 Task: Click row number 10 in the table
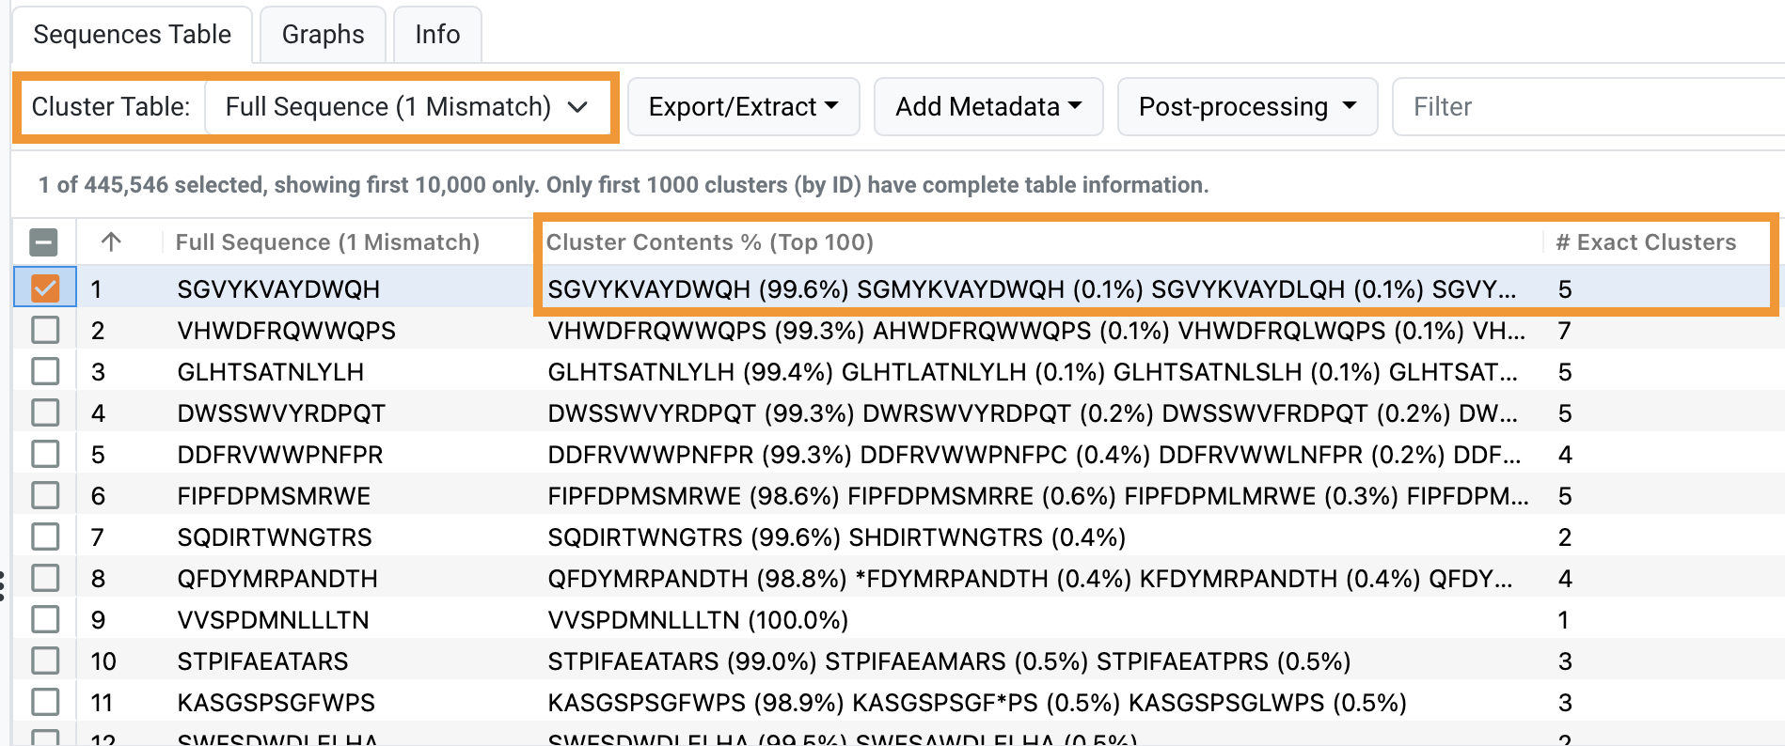click(103, 661)
